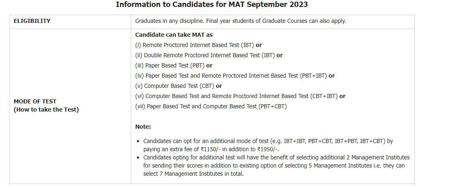
Task: Click first bullet about additional mode of test
Action: point(268,141)
